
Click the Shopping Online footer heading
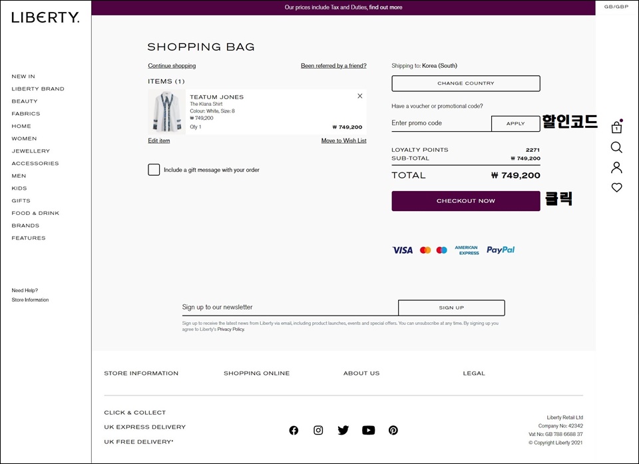[257, 373]
